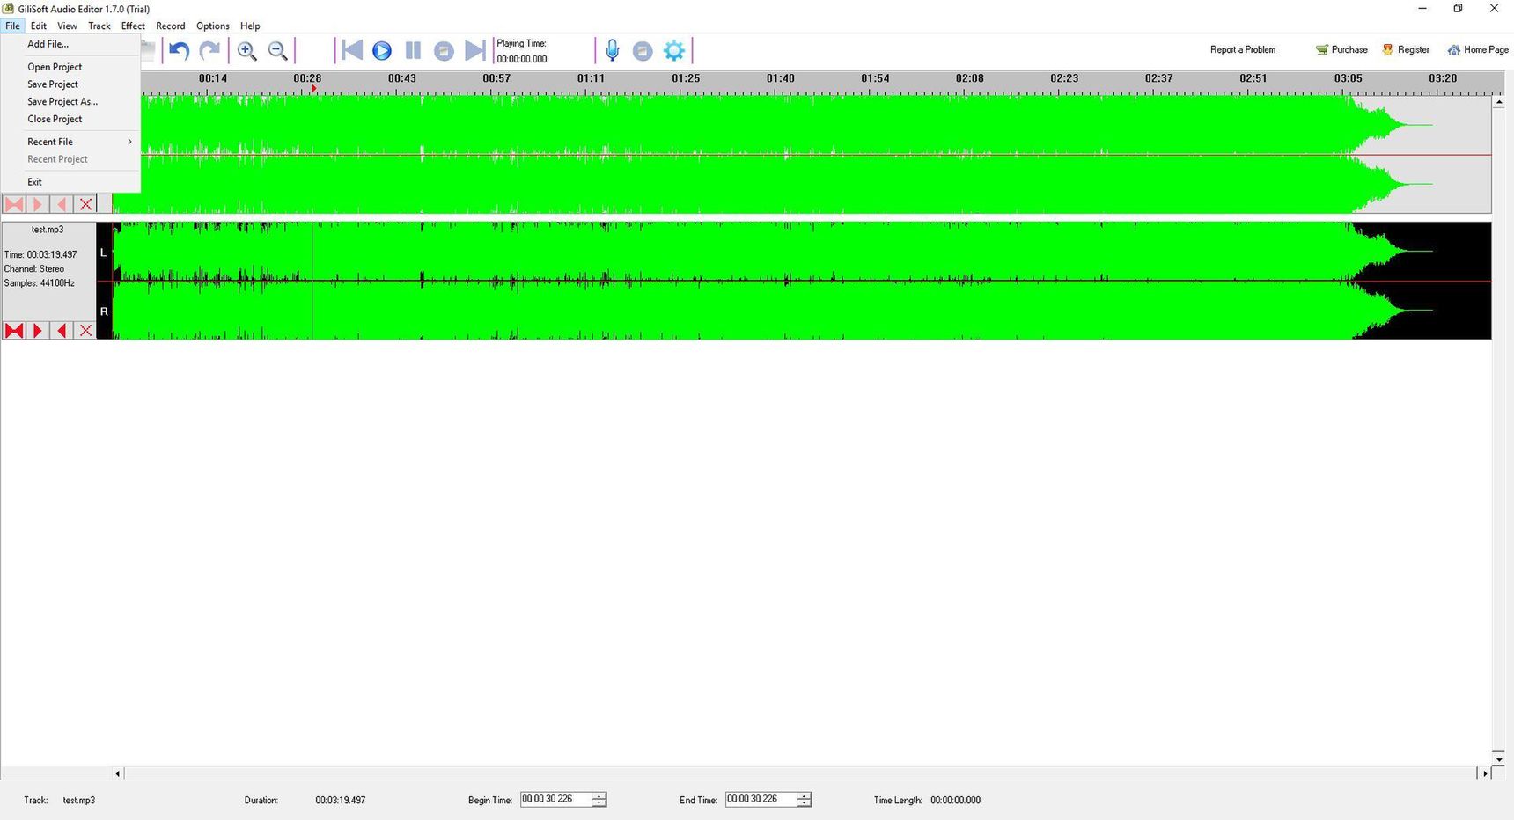Open the Edit menu

[x=39, y=26]
